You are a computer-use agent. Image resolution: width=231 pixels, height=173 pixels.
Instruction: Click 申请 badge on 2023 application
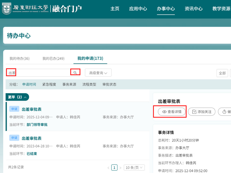(14, 138)
